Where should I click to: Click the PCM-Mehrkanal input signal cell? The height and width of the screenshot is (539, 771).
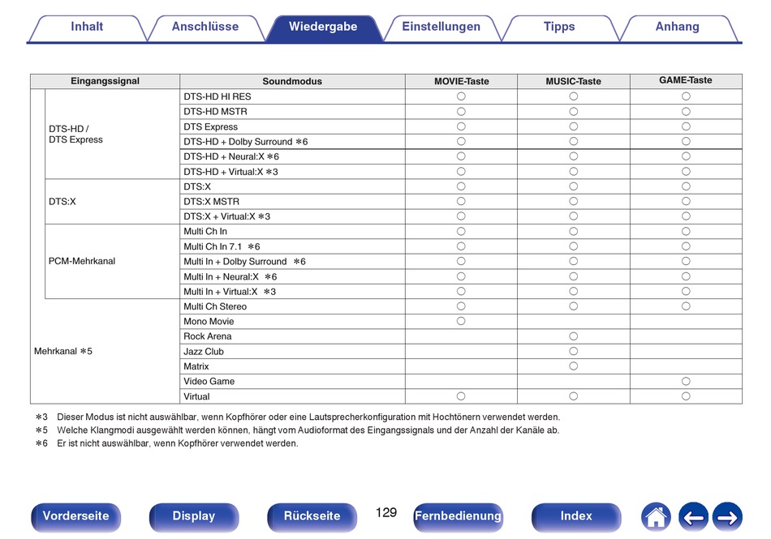[x=112, y=262]
